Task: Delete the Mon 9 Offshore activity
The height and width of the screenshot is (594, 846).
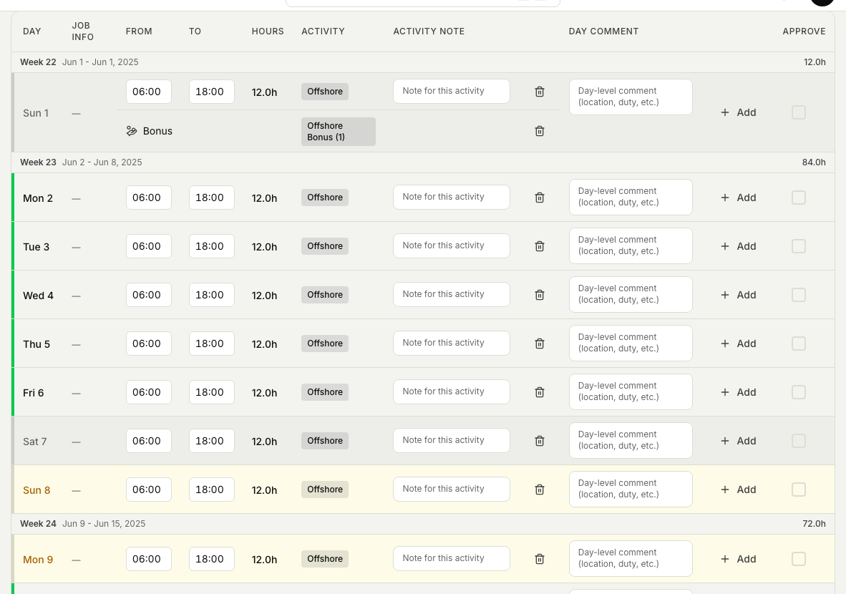Action: click(540, 559)
